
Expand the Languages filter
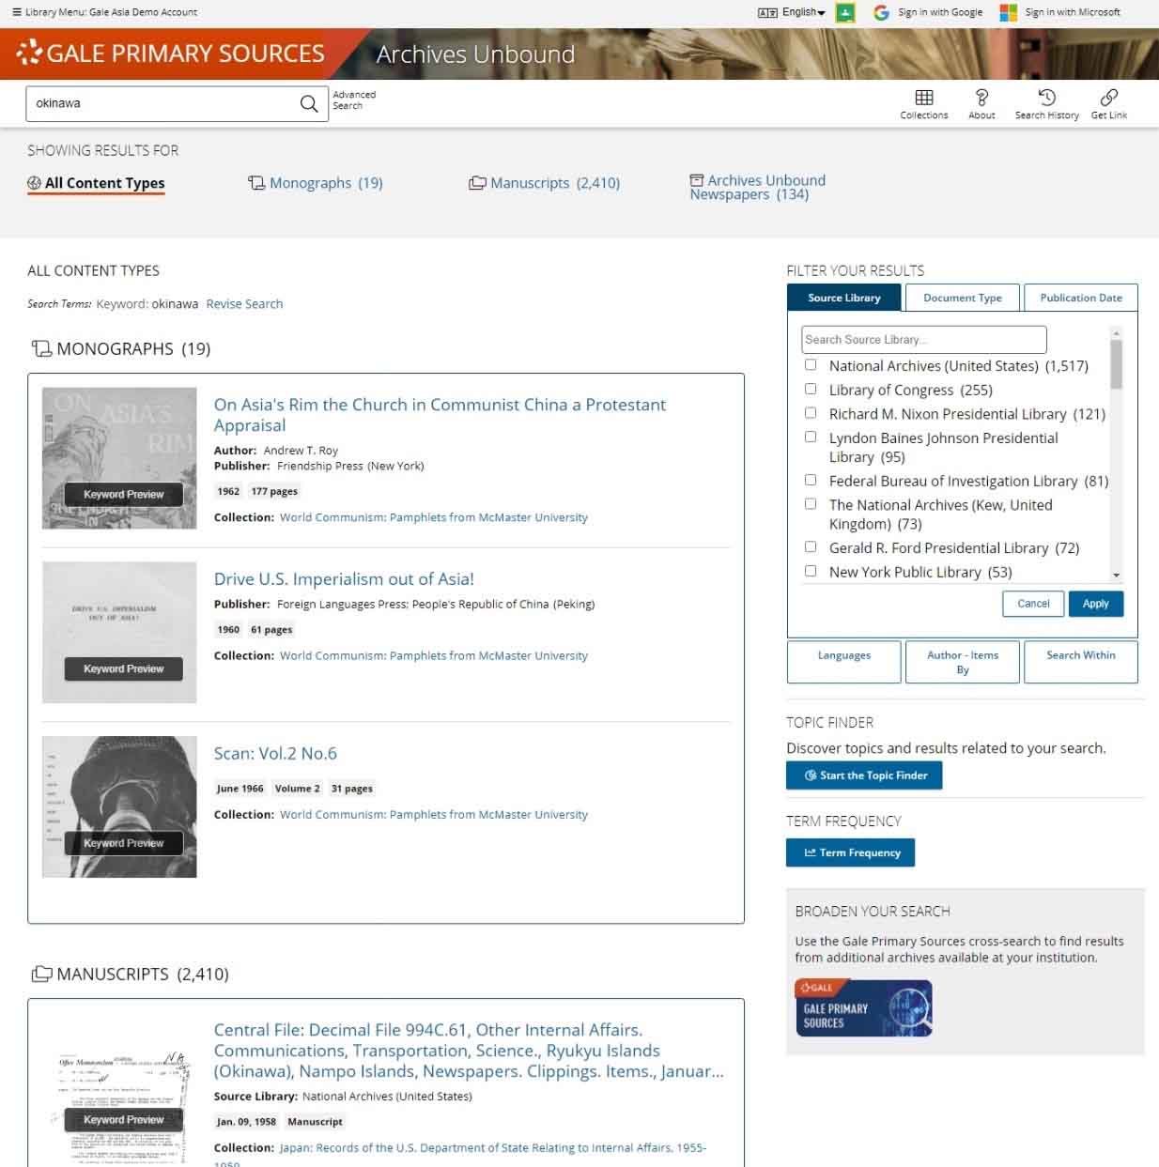pyautogui.click(x=843, y=662)
